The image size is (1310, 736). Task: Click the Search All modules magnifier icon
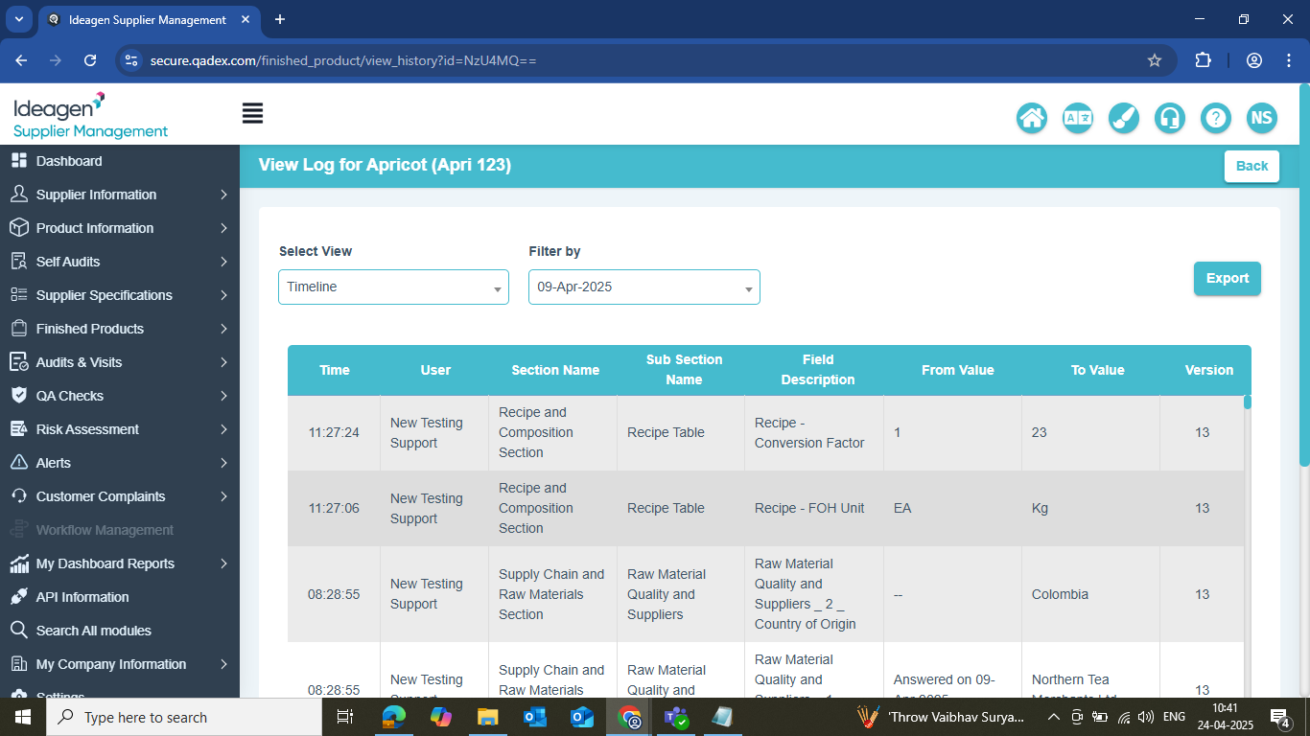pyautogui.click(x=18, y=631)
